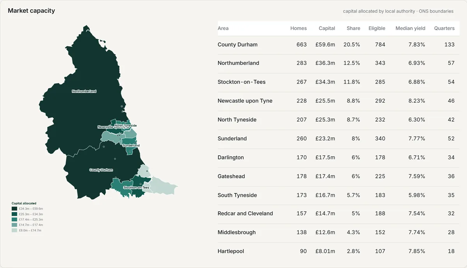467x268 pixels.
Task: Click the £14.7m – £17.4m legend swatch
Action: [x=14, y=225]
